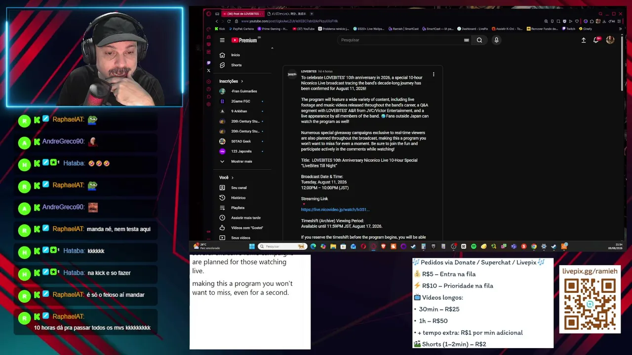Open the YouTube create/upload icon

[x=584, y=40]
